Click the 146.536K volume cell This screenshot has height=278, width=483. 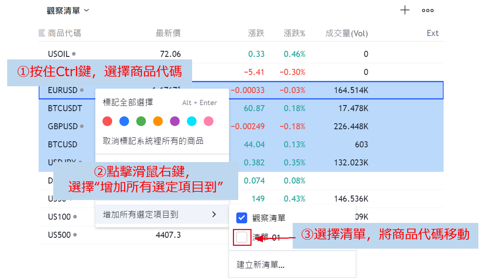[351, 199]
